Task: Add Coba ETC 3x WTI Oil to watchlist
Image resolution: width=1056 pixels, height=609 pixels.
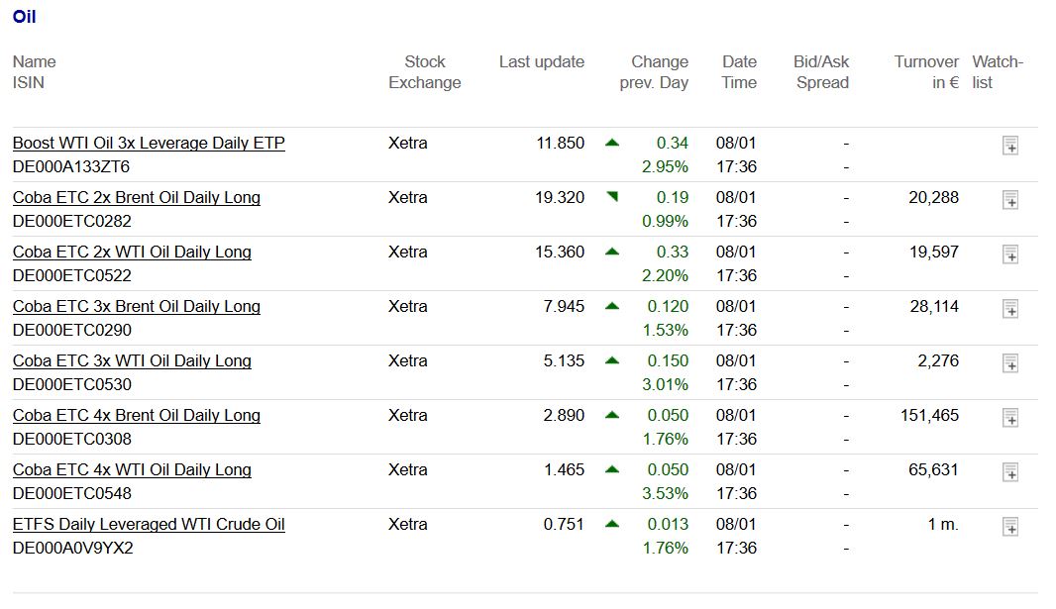Action: (1010, 363)
